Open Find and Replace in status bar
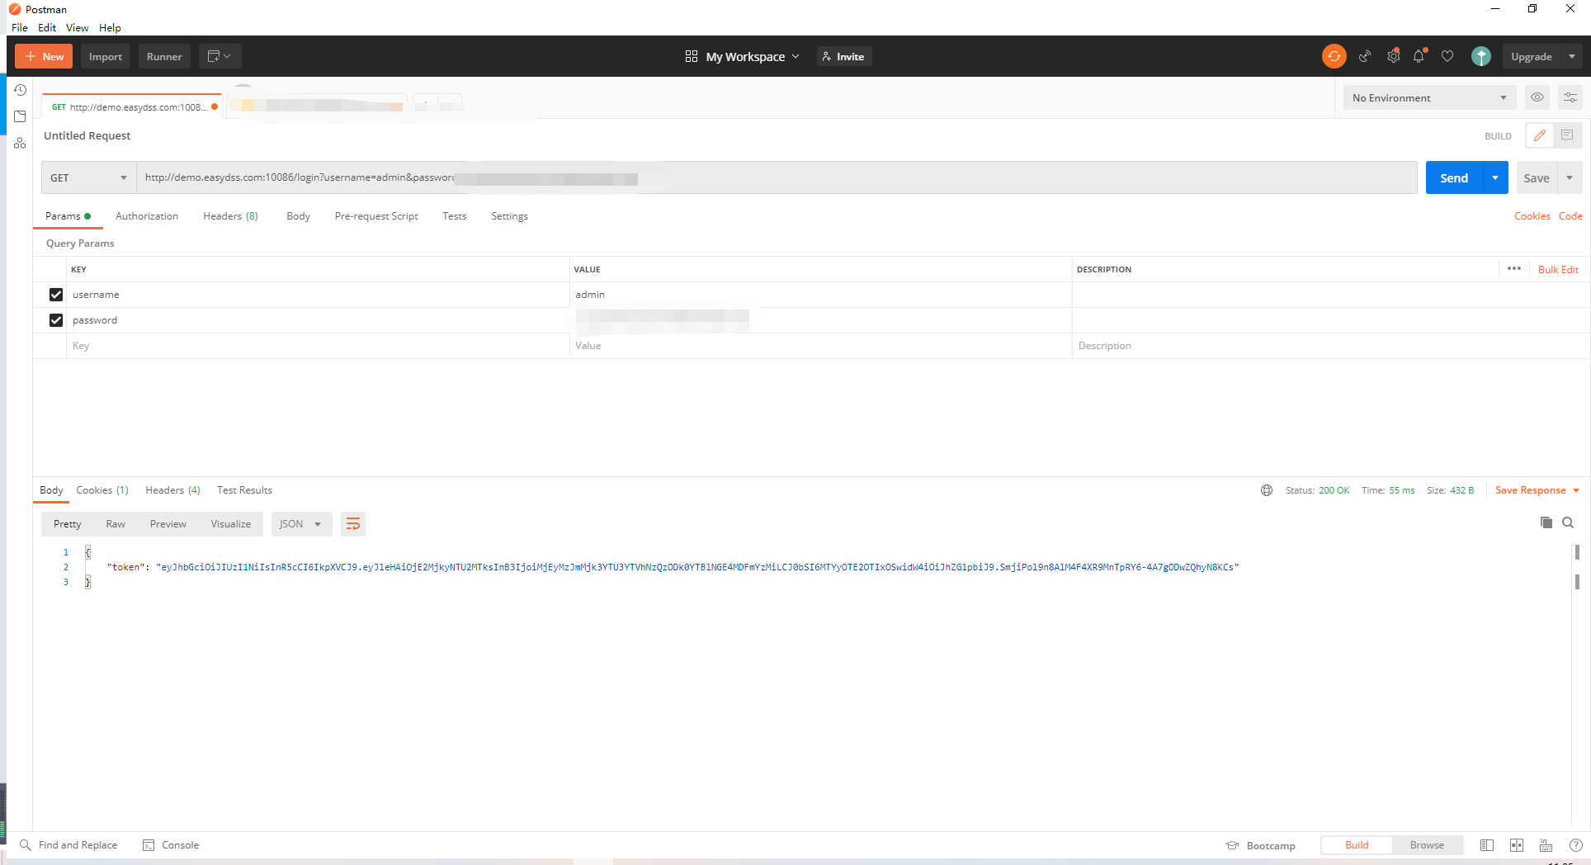This screenshot has height=865, width=1591. 68,845
